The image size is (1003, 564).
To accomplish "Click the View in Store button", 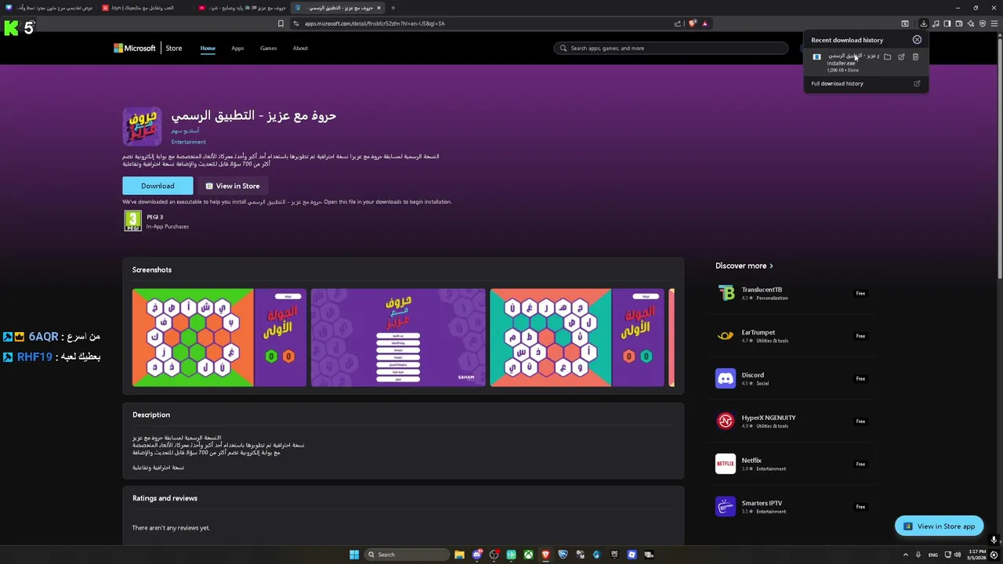I will (232, 186).
